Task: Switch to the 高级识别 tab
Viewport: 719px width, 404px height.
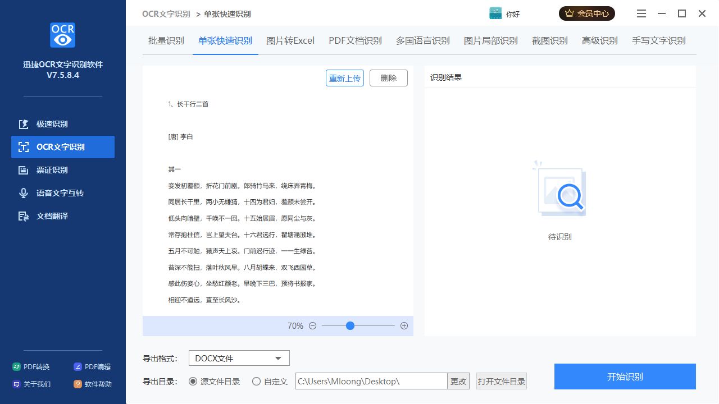Action: point(600,40)
